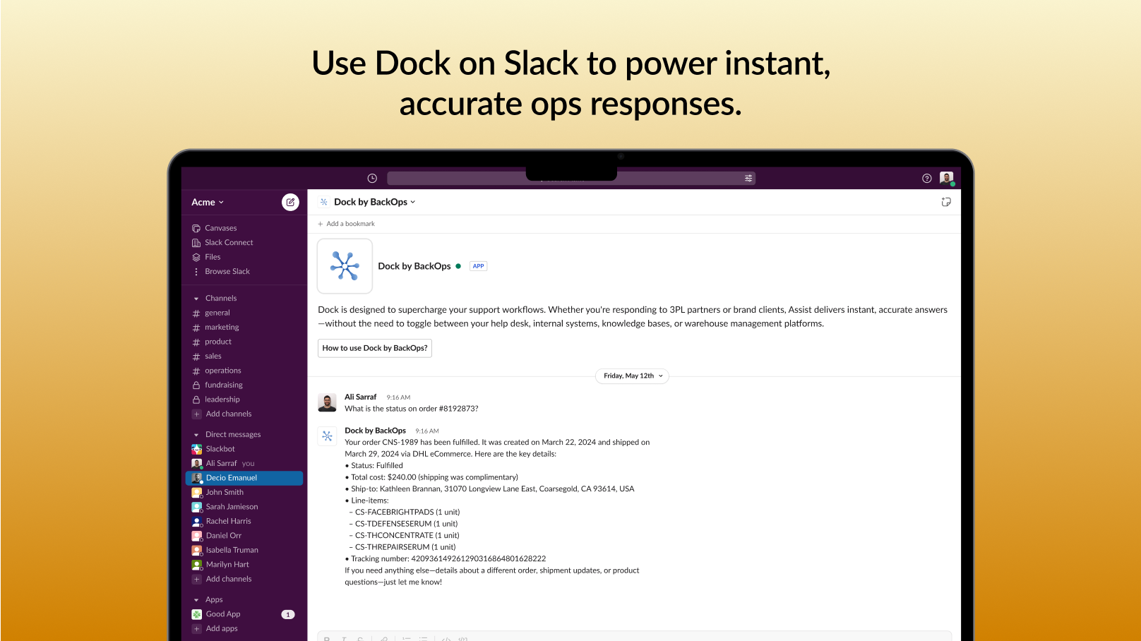1141x641 pixels.
Task: Open the marketing channel
Action: 222,328
